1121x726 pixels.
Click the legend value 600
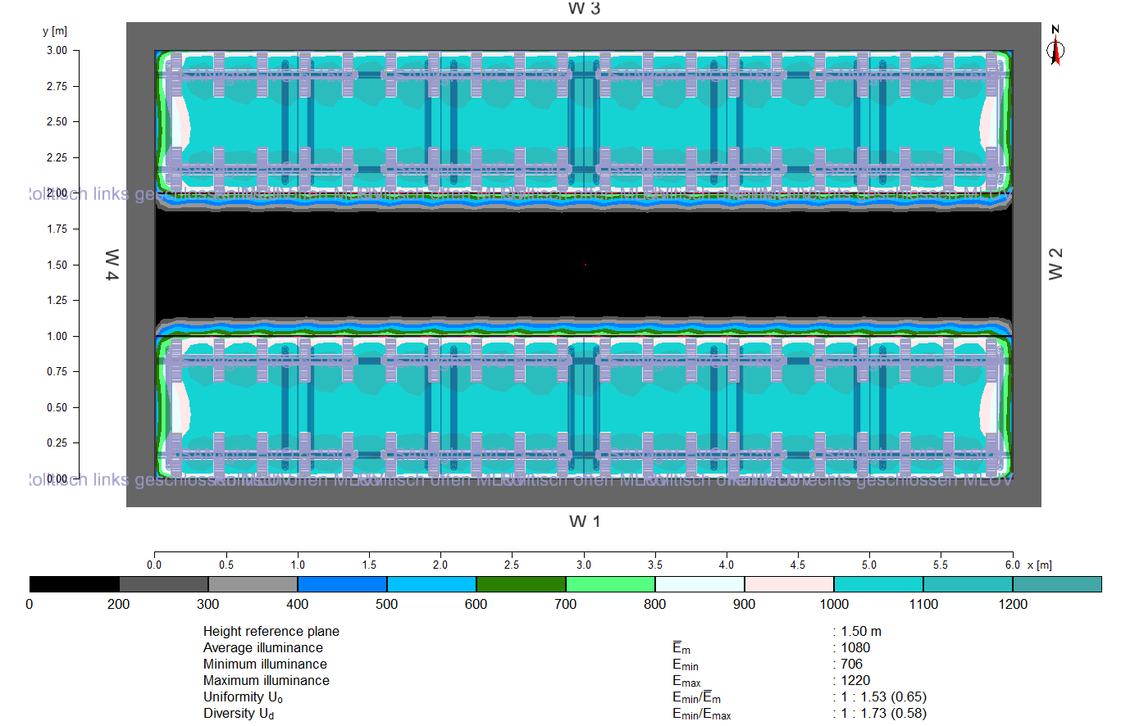coord(476,605)
